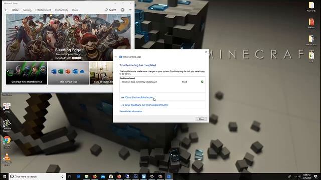Switch to the Entertainment tab
This screenshot has height=180, width=321.
coord(43,10)
